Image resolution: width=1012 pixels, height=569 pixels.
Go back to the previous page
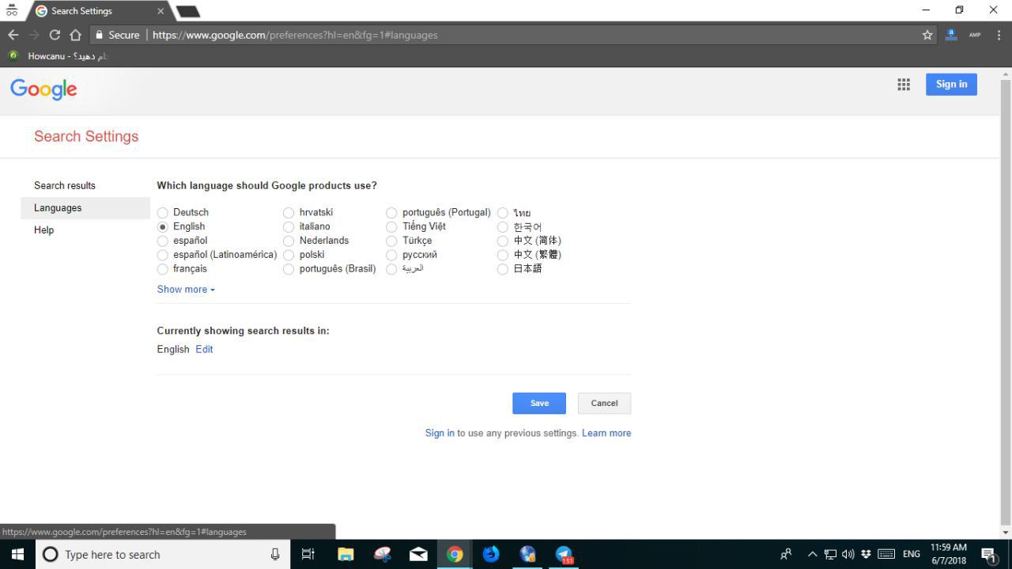coord(13,35)
